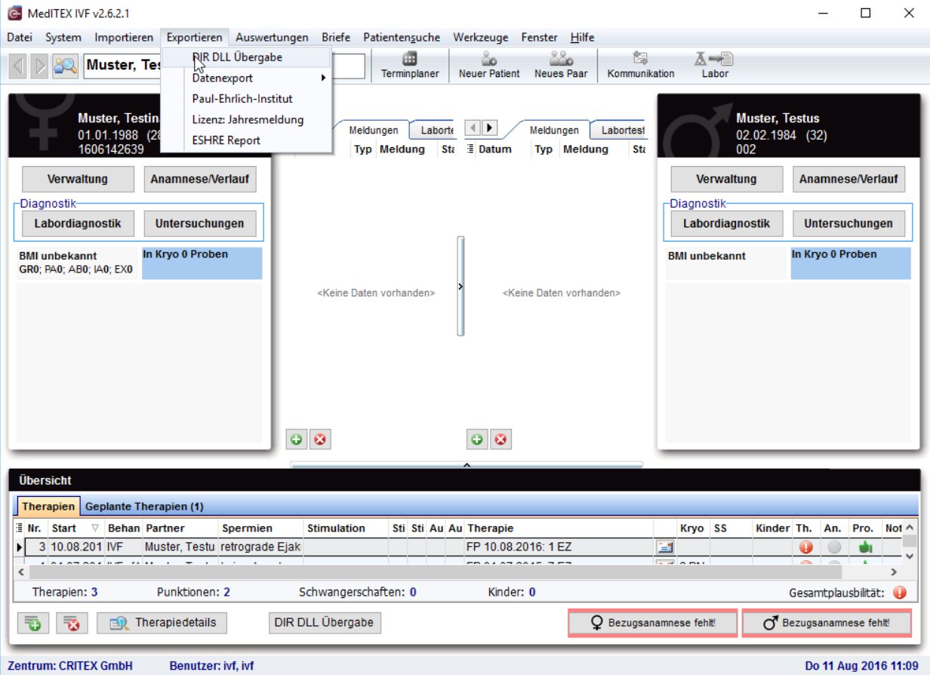Image resolution: width=930 pixels, height=675 pixels.
Task: Open the Labor toolbar tool
Action: (x=715, y=65)
